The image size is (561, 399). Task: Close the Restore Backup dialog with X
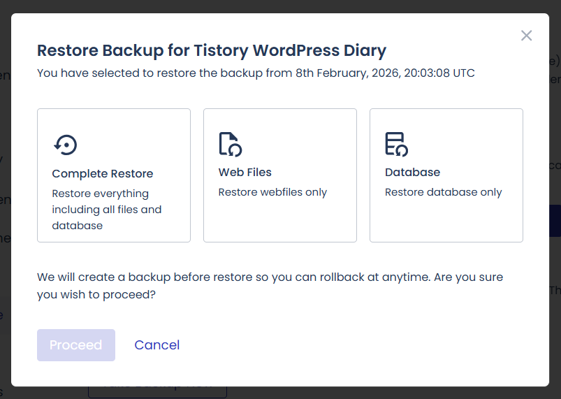526,36
